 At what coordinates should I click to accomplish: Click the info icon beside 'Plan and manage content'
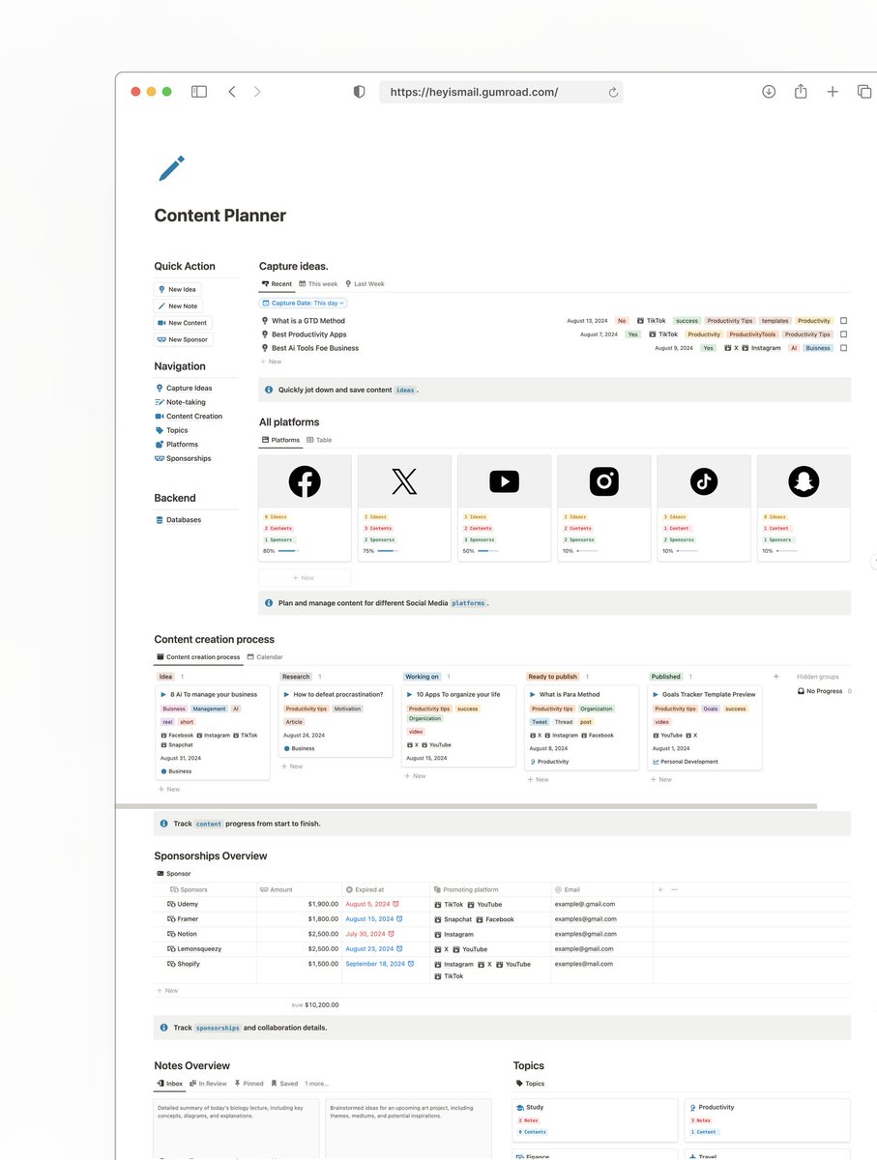[269, 602]
